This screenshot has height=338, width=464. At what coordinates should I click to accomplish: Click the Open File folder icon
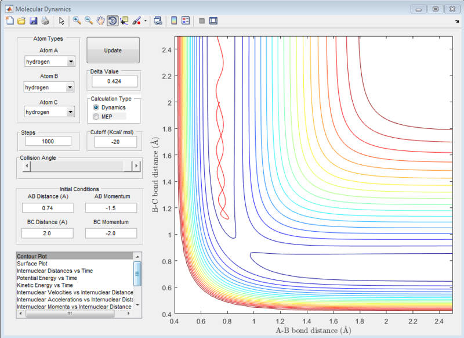pyautogui.click(x=21, y=21)
